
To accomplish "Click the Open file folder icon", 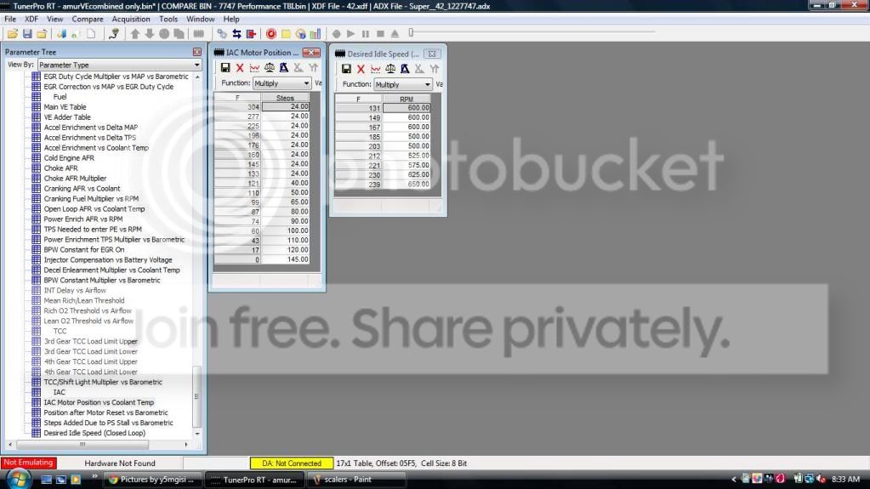I will [12, 34].
